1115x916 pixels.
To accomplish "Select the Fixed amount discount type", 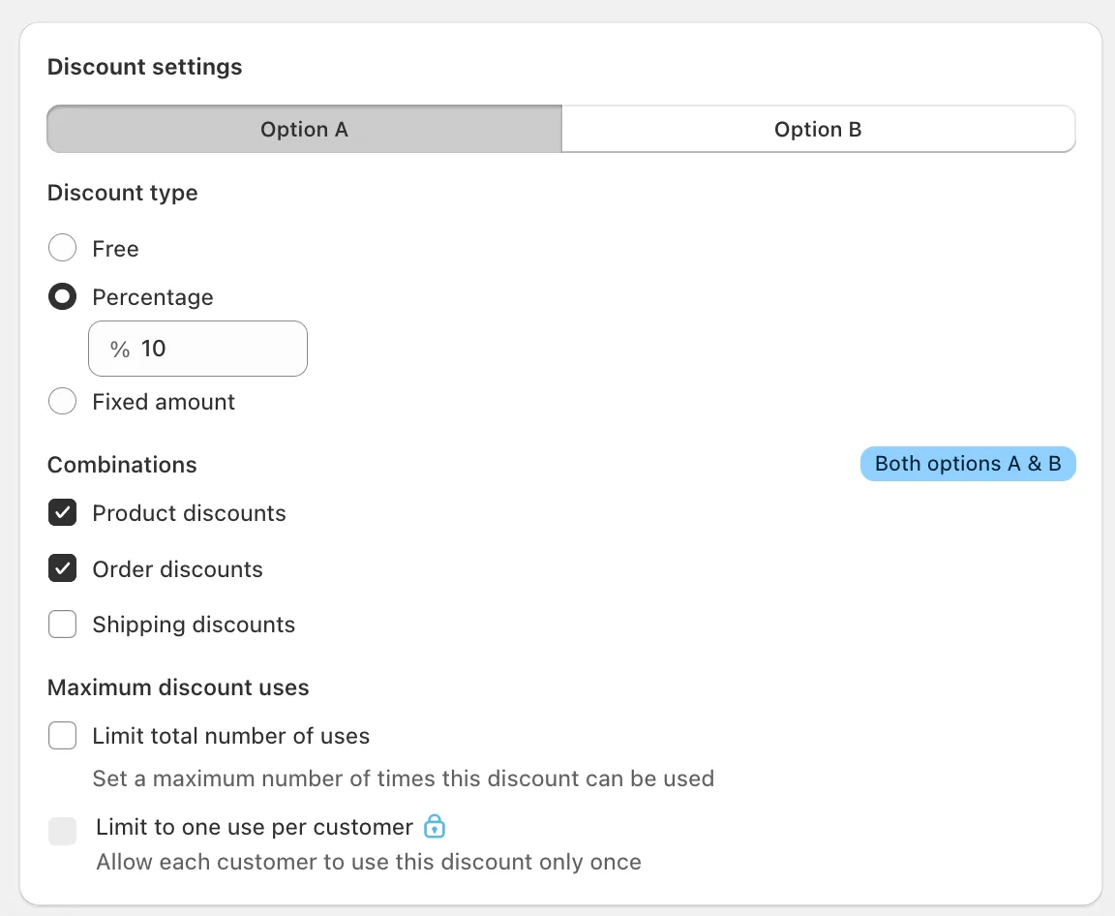I will click(62, 401).
